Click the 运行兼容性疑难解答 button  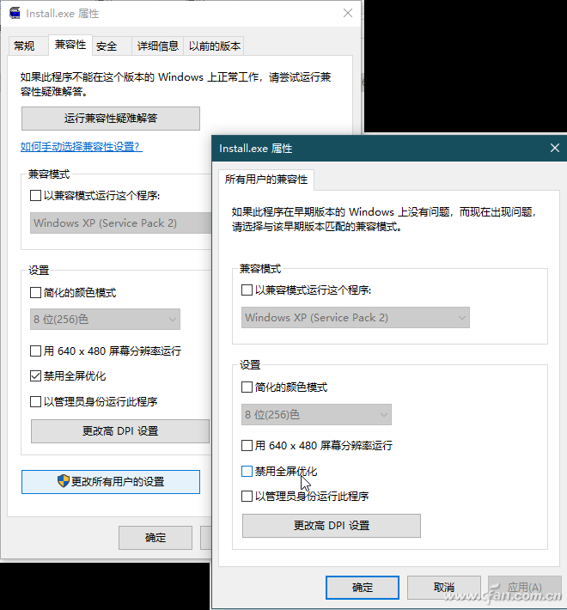click(x=111, y=119)
